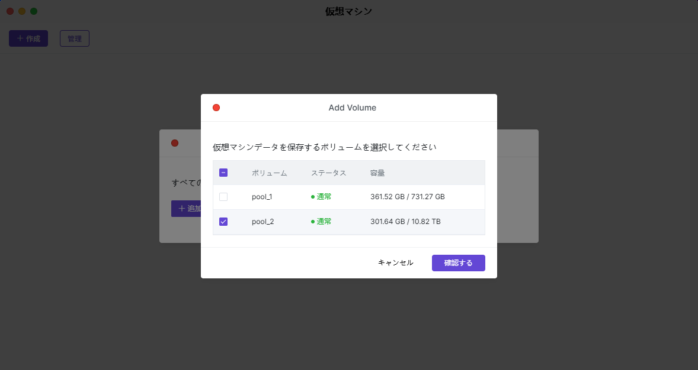
Task: Click the キャンセル cancel button
Action: (395, 263)
